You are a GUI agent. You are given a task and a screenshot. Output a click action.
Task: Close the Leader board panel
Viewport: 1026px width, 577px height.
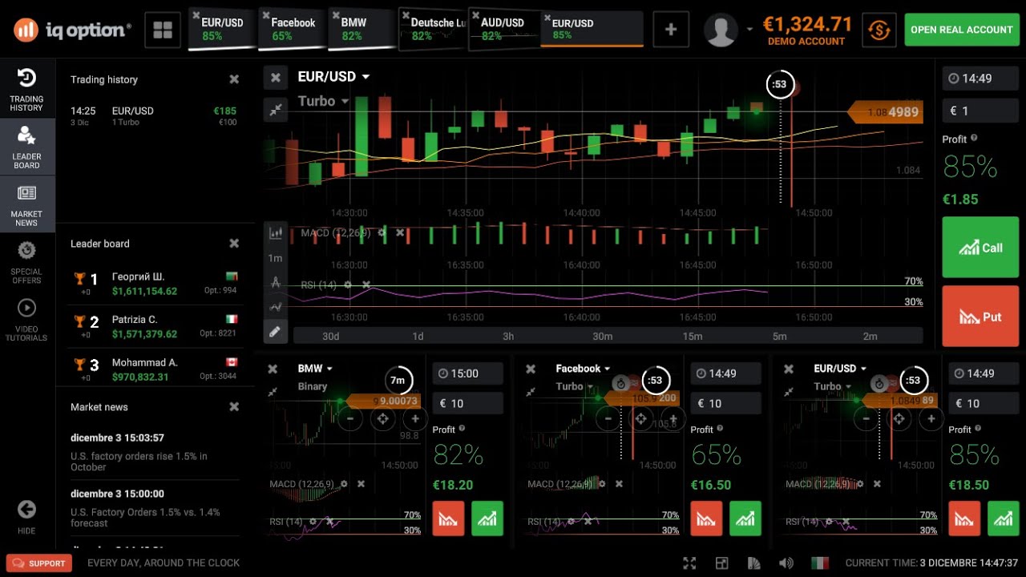click(x=234, y=244)
